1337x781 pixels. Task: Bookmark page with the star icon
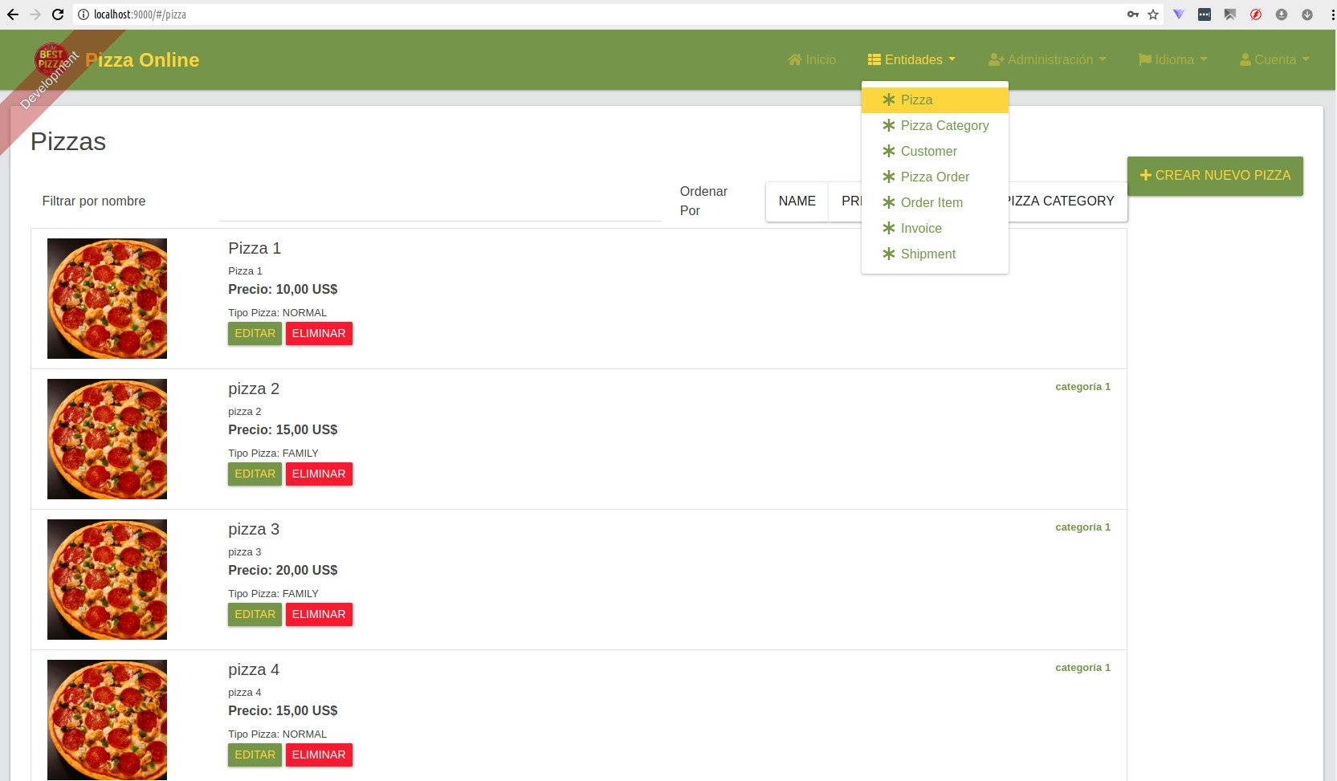pos(1153,14)
